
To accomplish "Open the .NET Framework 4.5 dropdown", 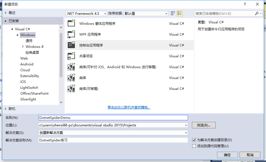I will (x=86, y=13).
